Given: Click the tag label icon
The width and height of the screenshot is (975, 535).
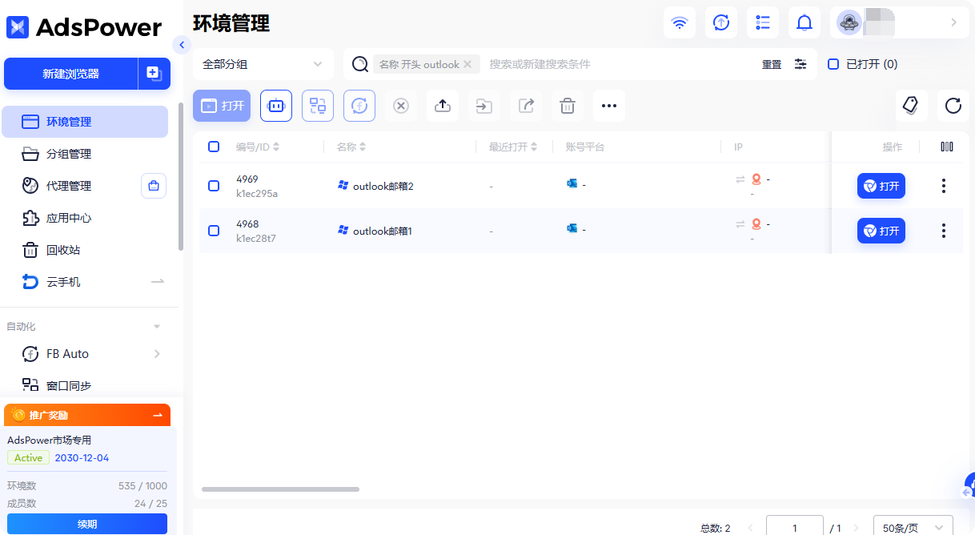Looking at the screenshot, I should [x=911, y=106].
